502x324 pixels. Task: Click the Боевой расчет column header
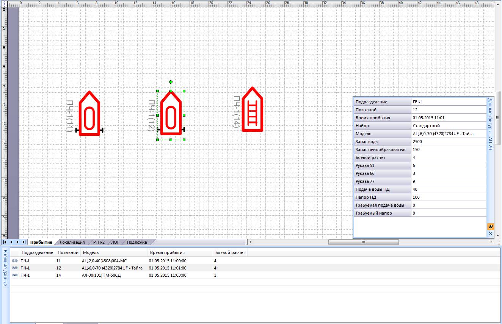coord(230,252)
